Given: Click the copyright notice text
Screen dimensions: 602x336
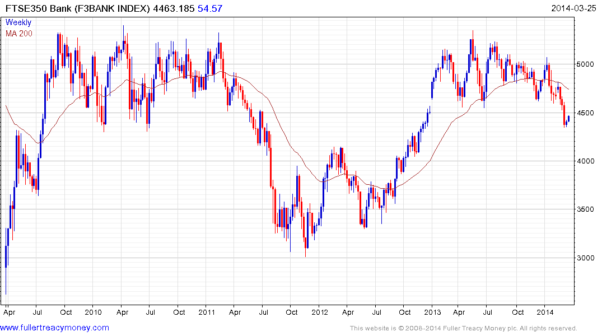Looking at the screenshot, I should point(464,328).
